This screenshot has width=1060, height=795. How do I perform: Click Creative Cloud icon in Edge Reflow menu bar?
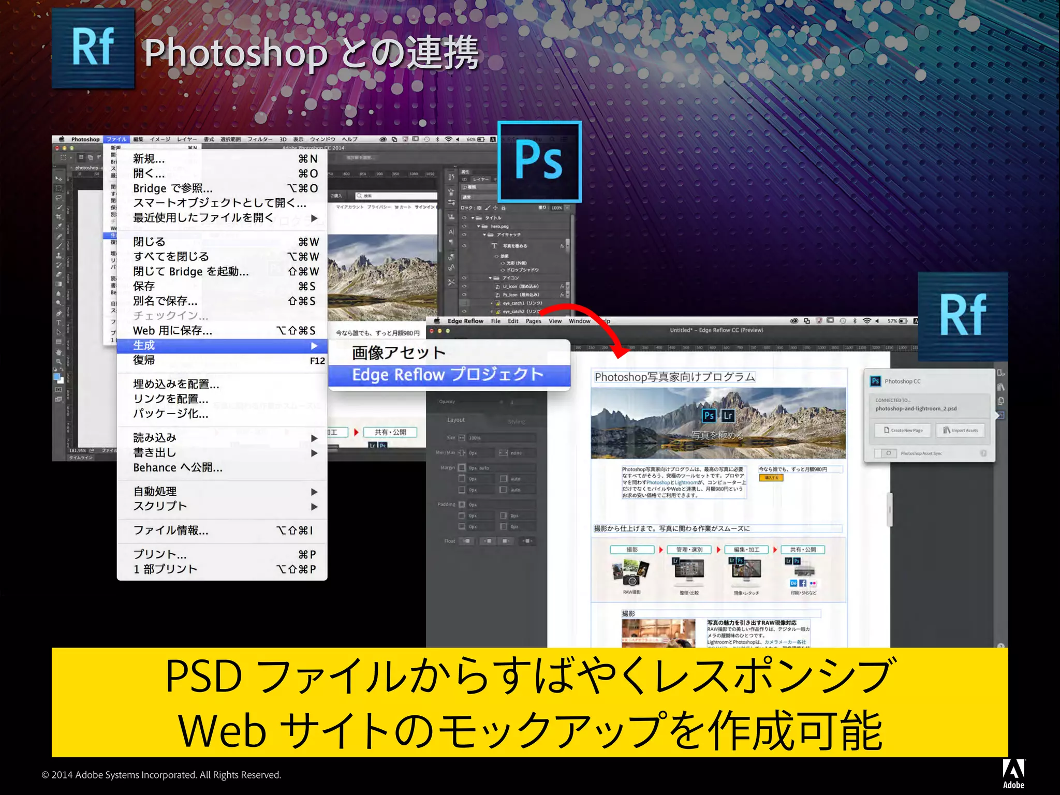794,321
